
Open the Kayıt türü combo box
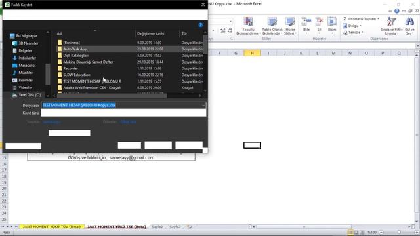[x=123, y=113]
